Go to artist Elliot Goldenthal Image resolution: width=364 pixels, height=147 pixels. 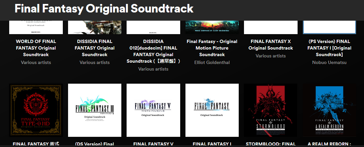(x=212, y=62)
